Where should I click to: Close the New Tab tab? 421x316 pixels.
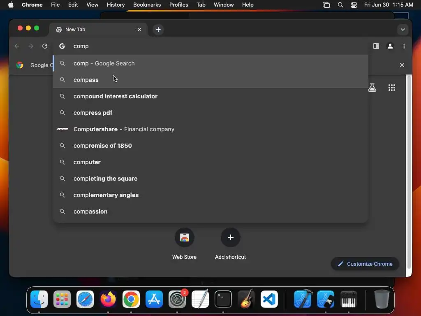(139, 30)
